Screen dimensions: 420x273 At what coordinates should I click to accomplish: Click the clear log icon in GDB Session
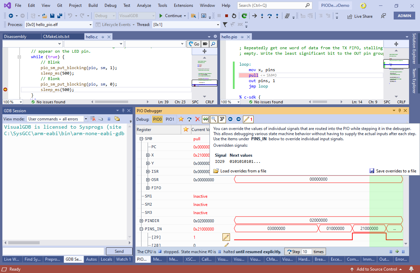[93, 119]
